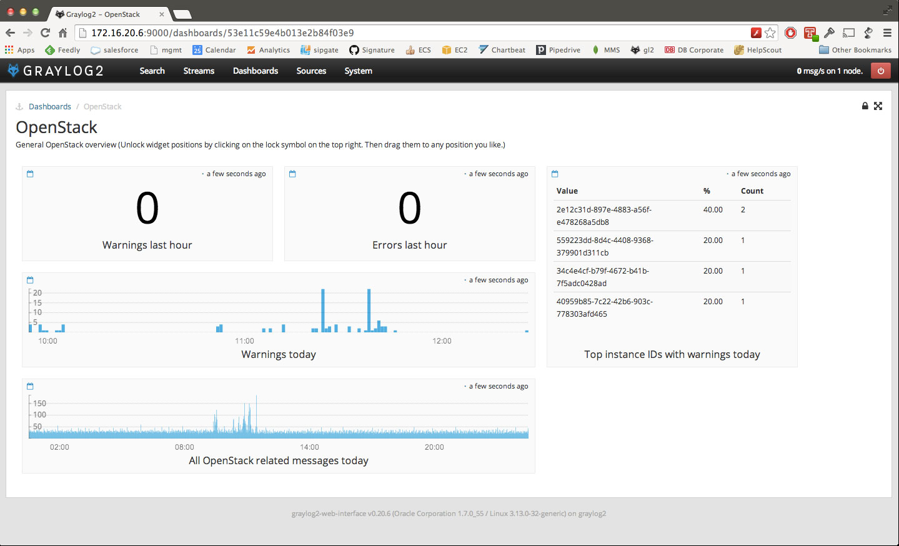Open salesforce bookmark
Screen dimensions: 899x546
pos(114,50)
